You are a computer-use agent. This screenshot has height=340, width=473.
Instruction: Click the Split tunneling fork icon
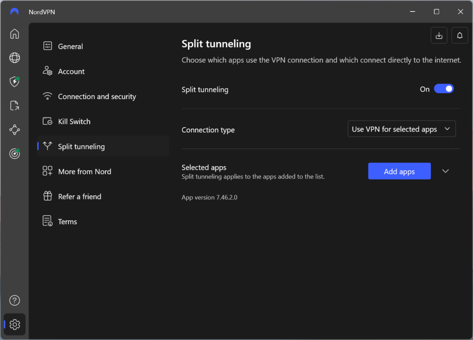[48, 146]
